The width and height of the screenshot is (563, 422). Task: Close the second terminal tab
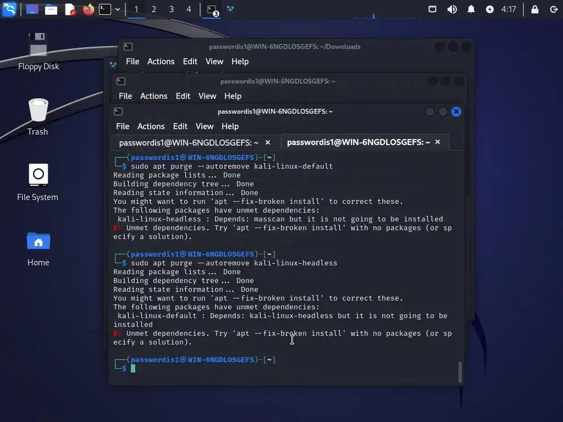click(x=437, y=142)
